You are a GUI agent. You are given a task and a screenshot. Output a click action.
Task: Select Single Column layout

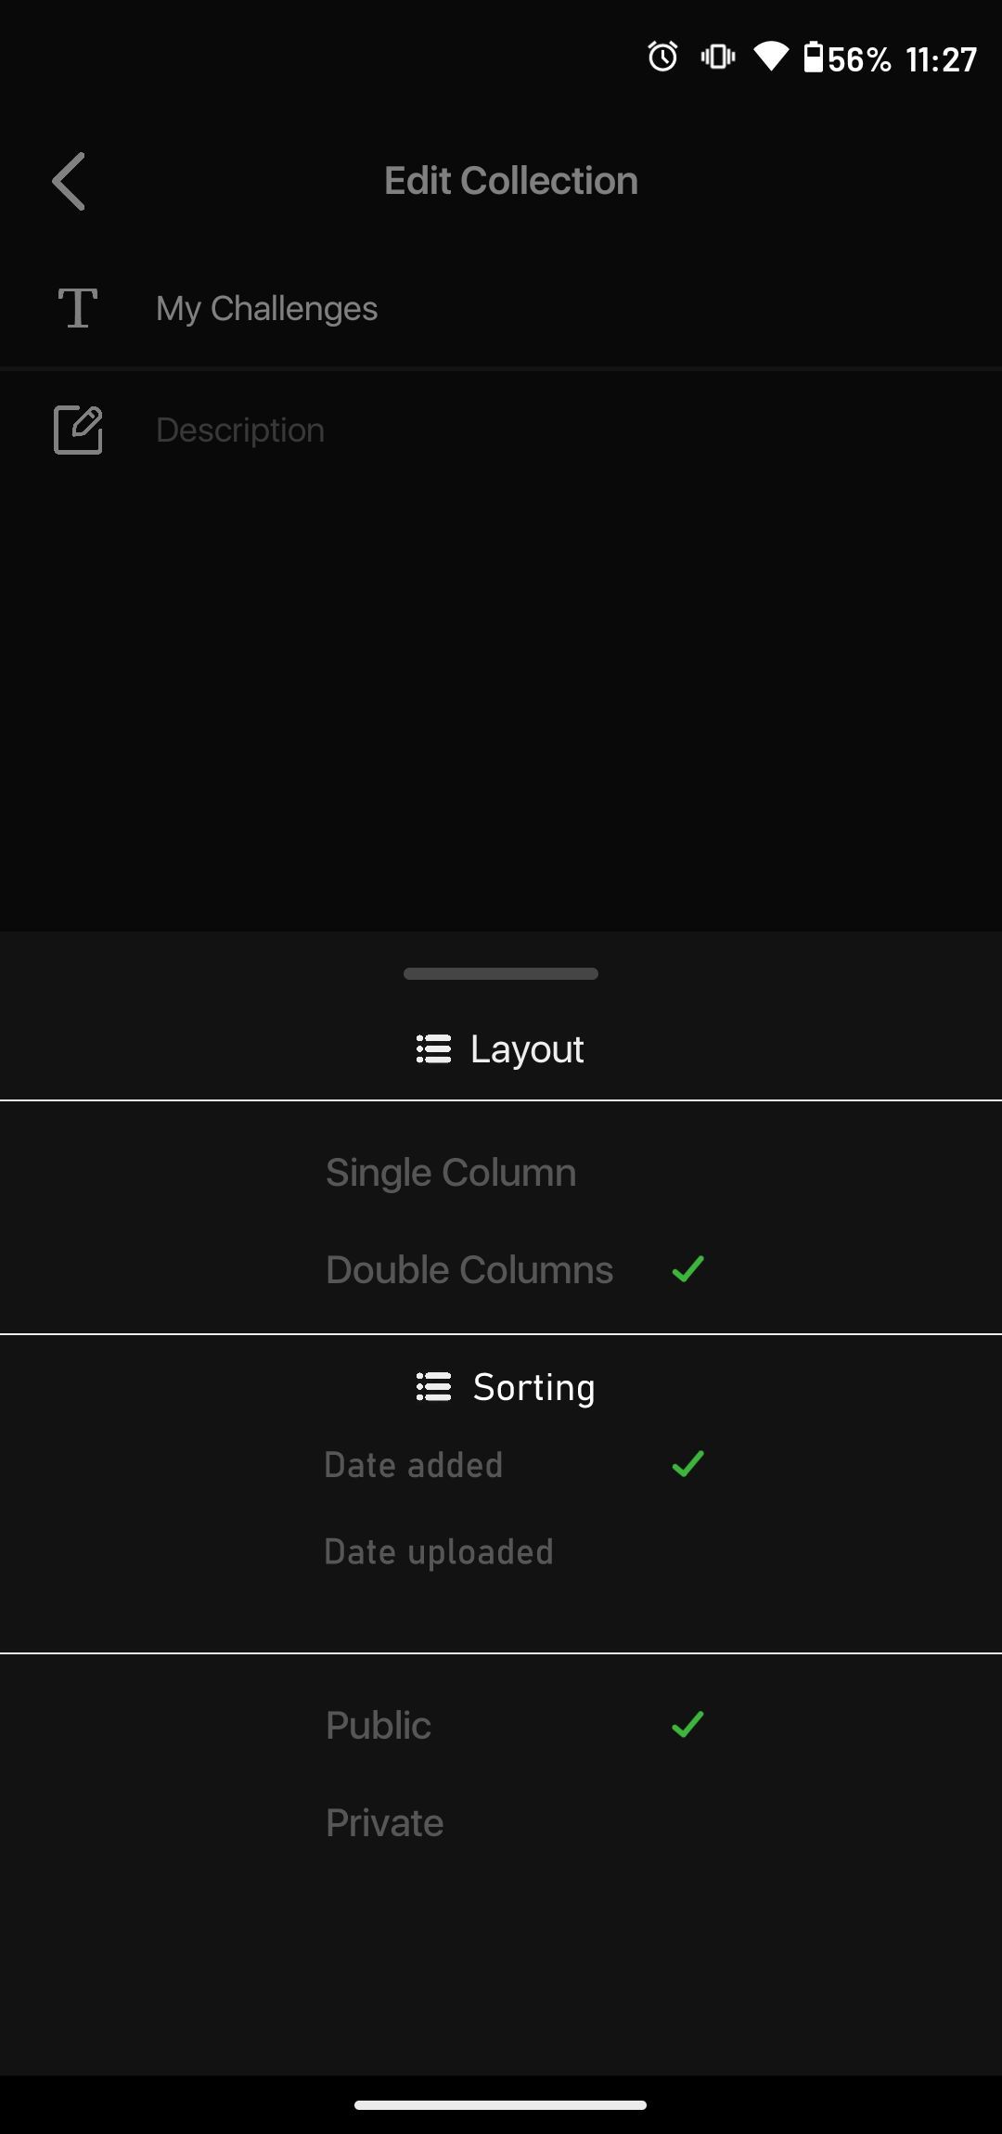[x=501, y=1173]
